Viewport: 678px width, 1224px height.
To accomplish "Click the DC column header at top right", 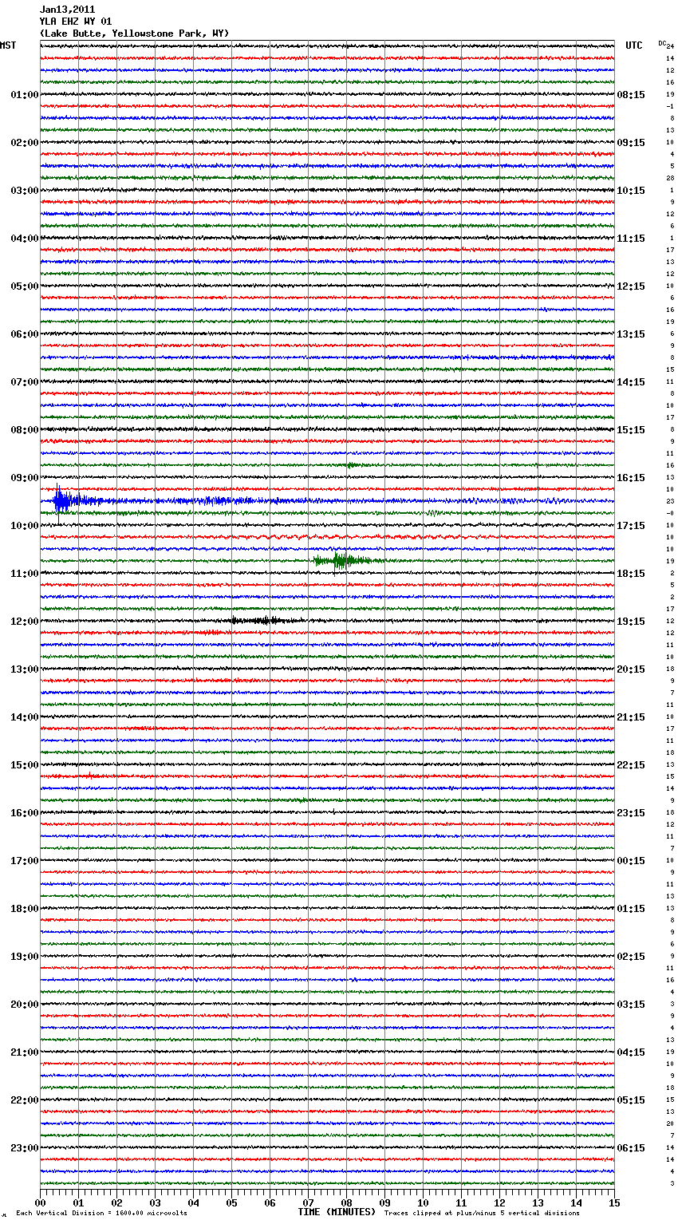I will 662,43.
